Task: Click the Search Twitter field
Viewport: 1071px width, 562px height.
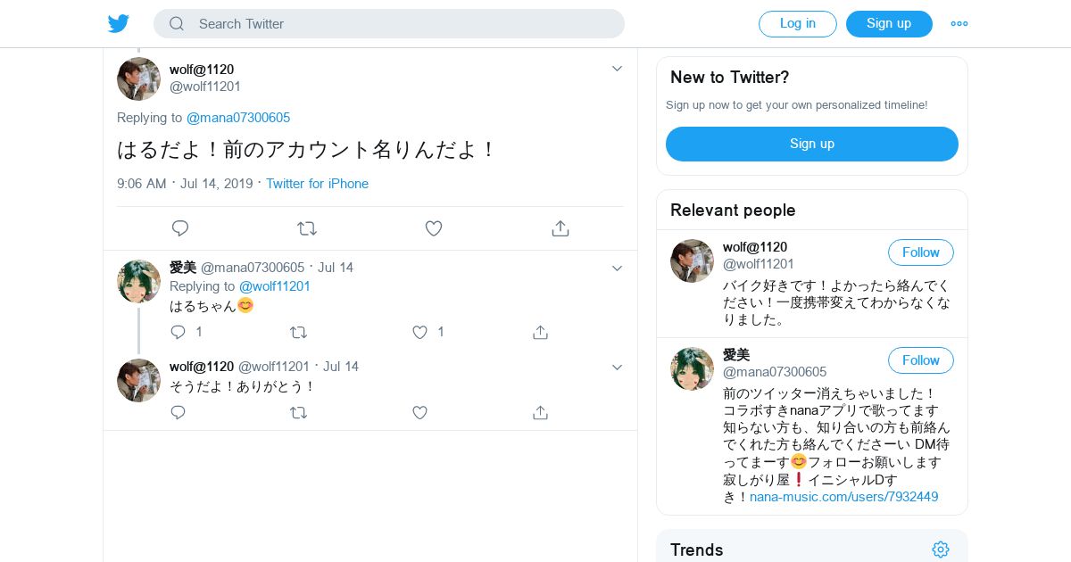Action: click(x=389, y=24)
